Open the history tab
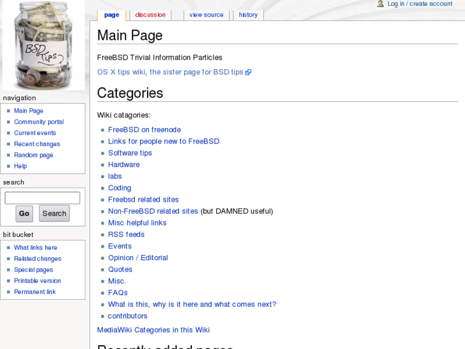The image size is (465, 349). click(x=248, y=15)
